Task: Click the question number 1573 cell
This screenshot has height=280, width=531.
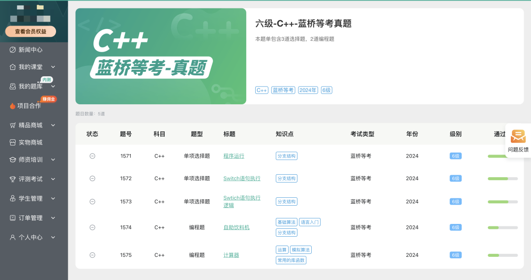Action: [x=126, y=202]
